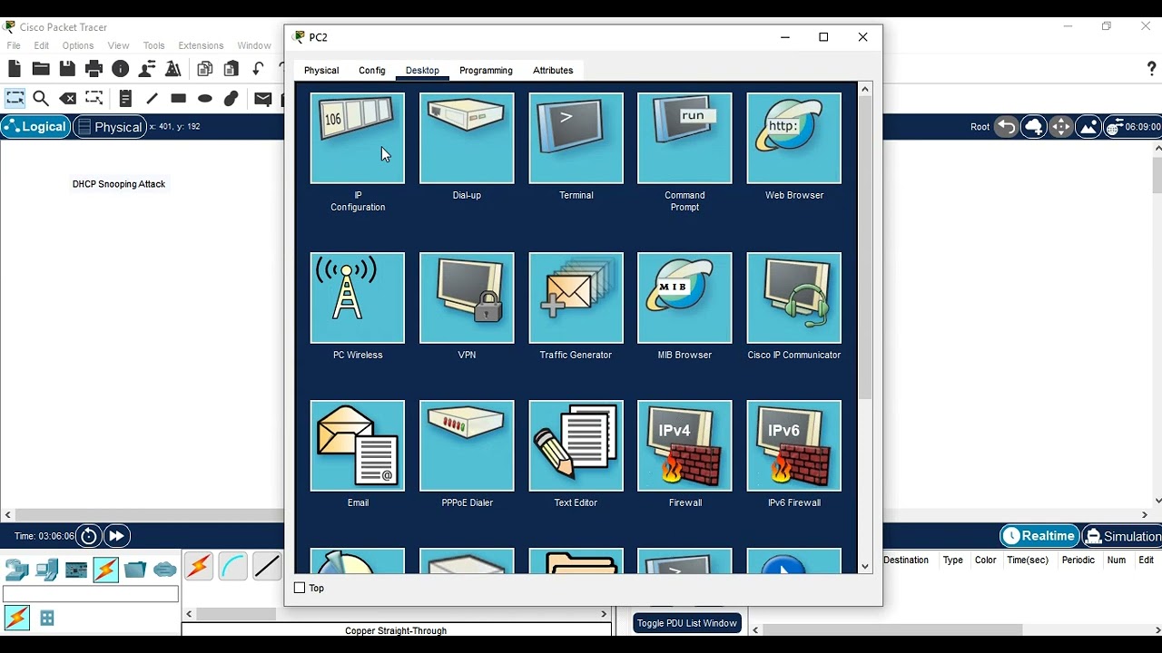Choose the Inspect magnifier tool
1162x653 pixels.
41,98
